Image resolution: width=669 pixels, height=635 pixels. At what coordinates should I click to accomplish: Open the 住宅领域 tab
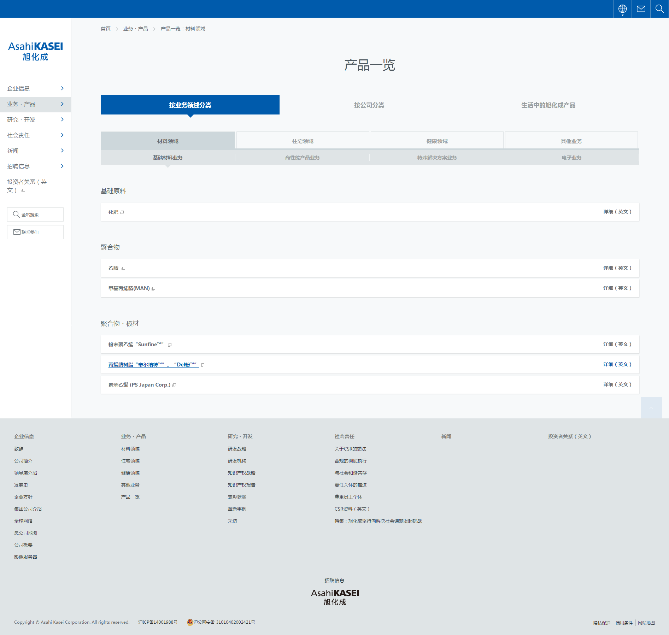(x=303, y=141)
